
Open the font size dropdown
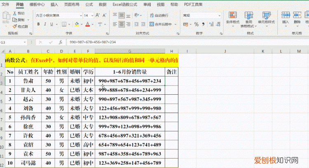[93, 15]
